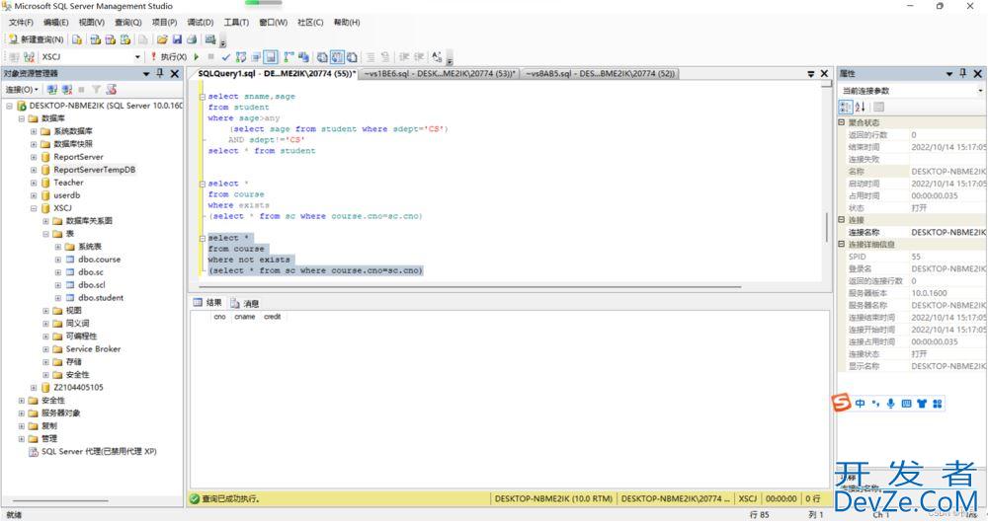Image resolution: width=988 pixels, height=523 pixels.
Task: Click the 新建查询(N) new query button
Action: point(36,39)
